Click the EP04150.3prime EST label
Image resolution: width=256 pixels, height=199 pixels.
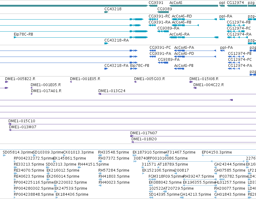[x=217, y=152]
